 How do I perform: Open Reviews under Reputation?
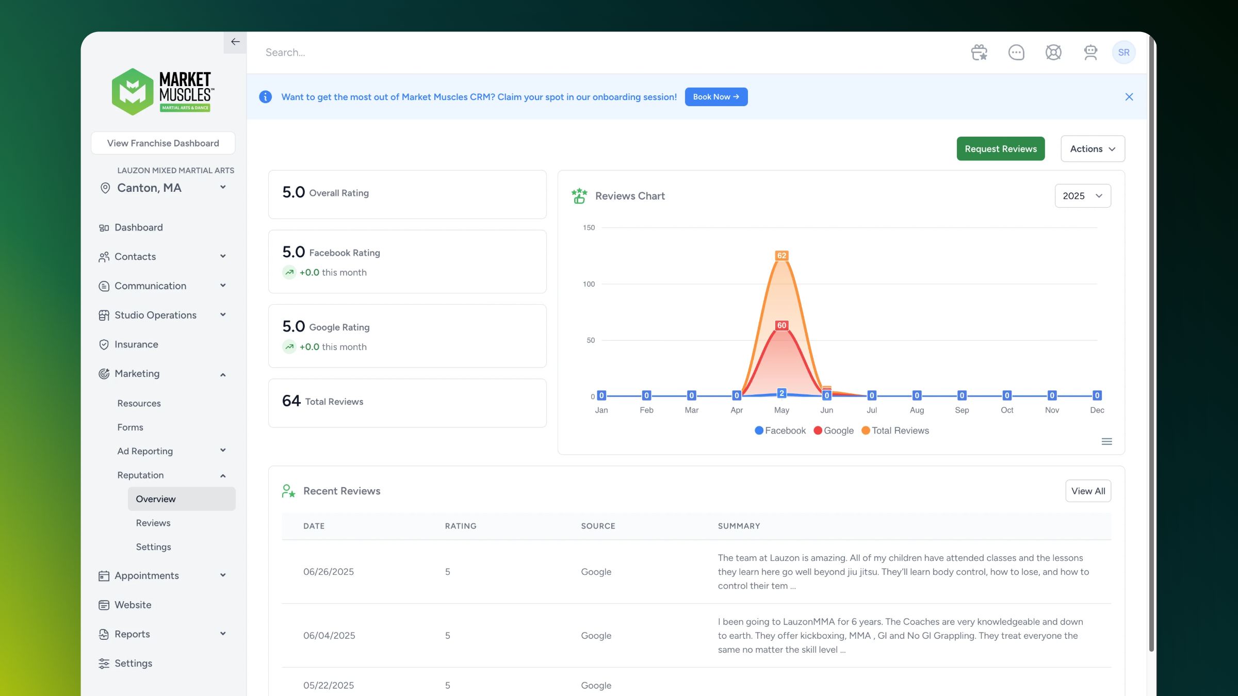point(153,523)
